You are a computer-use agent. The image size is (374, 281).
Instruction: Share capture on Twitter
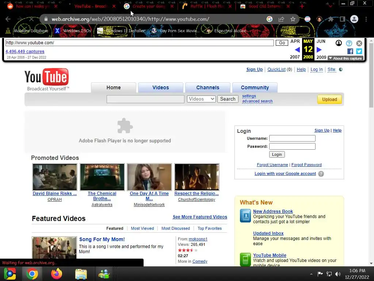click(359, 51)
